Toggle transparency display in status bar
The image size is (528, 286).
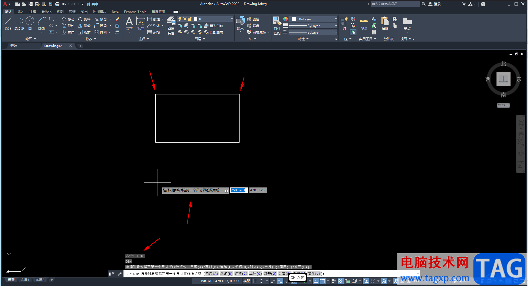tap(341, 281)
